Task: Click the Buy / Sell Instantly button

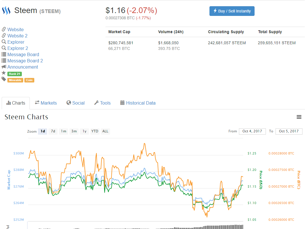Action: (232, 11)
